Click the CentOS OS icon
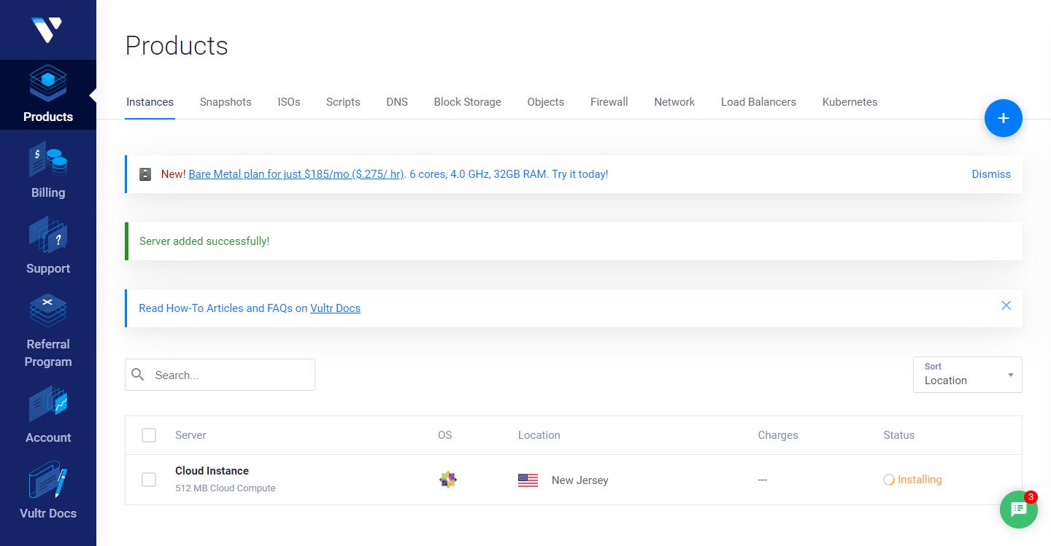1051x546 pixels. (x=448, y=480)
